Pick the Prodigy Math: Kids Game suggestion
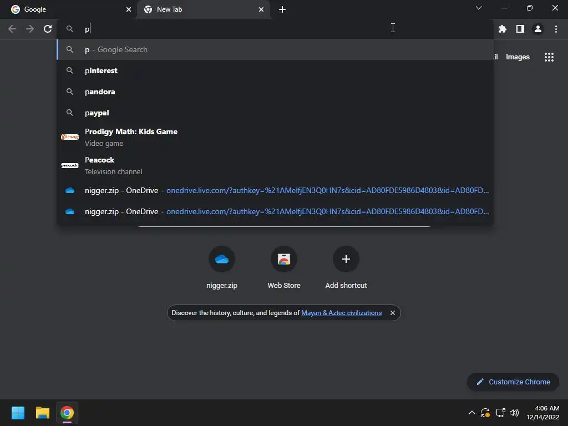 pyautogui.click(x=275, y=138)
